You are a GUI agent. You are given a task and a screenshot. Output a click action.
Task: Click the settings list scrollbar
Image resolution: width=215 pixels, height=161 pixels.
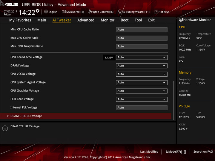[x=174, y=100]
